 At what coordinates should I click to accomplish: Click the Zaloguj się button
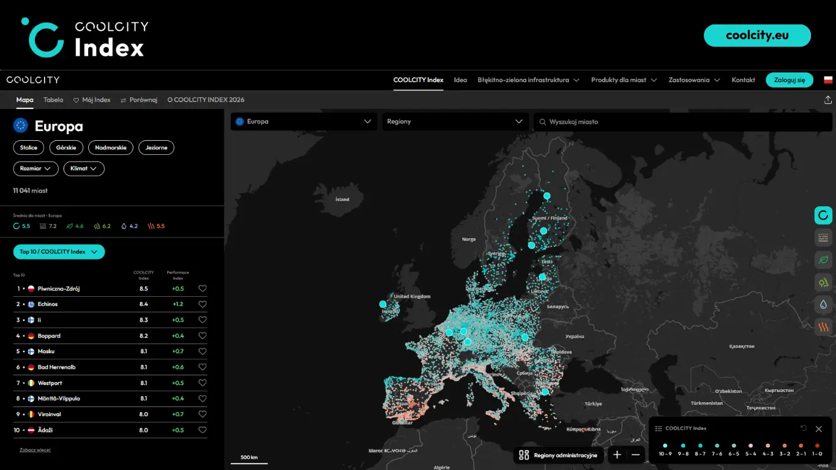click(789, 80)
